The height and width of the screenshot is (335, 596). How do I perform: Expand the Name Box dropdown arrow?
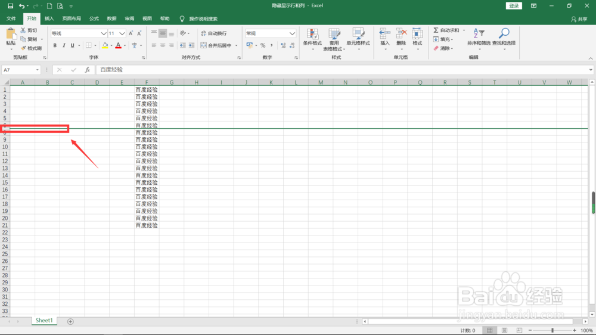pos(37,70)
